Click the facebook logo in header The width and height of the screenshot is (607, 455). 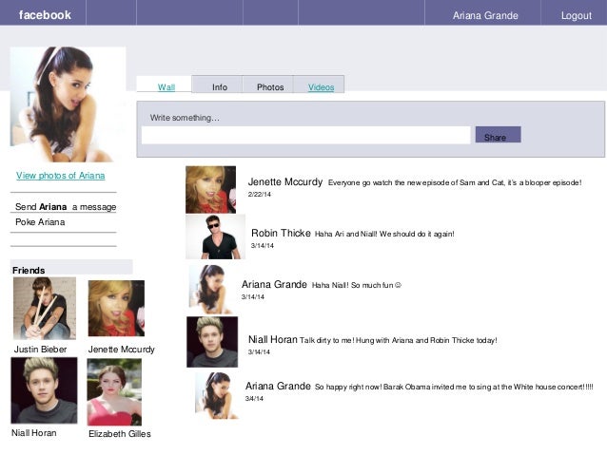click(45, 15)
